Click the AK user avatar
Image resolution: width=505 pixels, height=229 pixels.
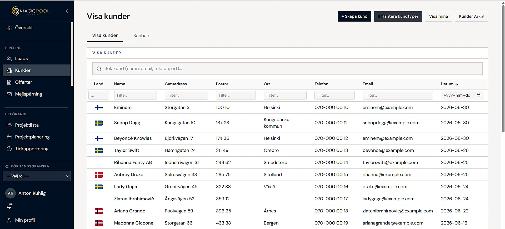(x=11, y=193)
